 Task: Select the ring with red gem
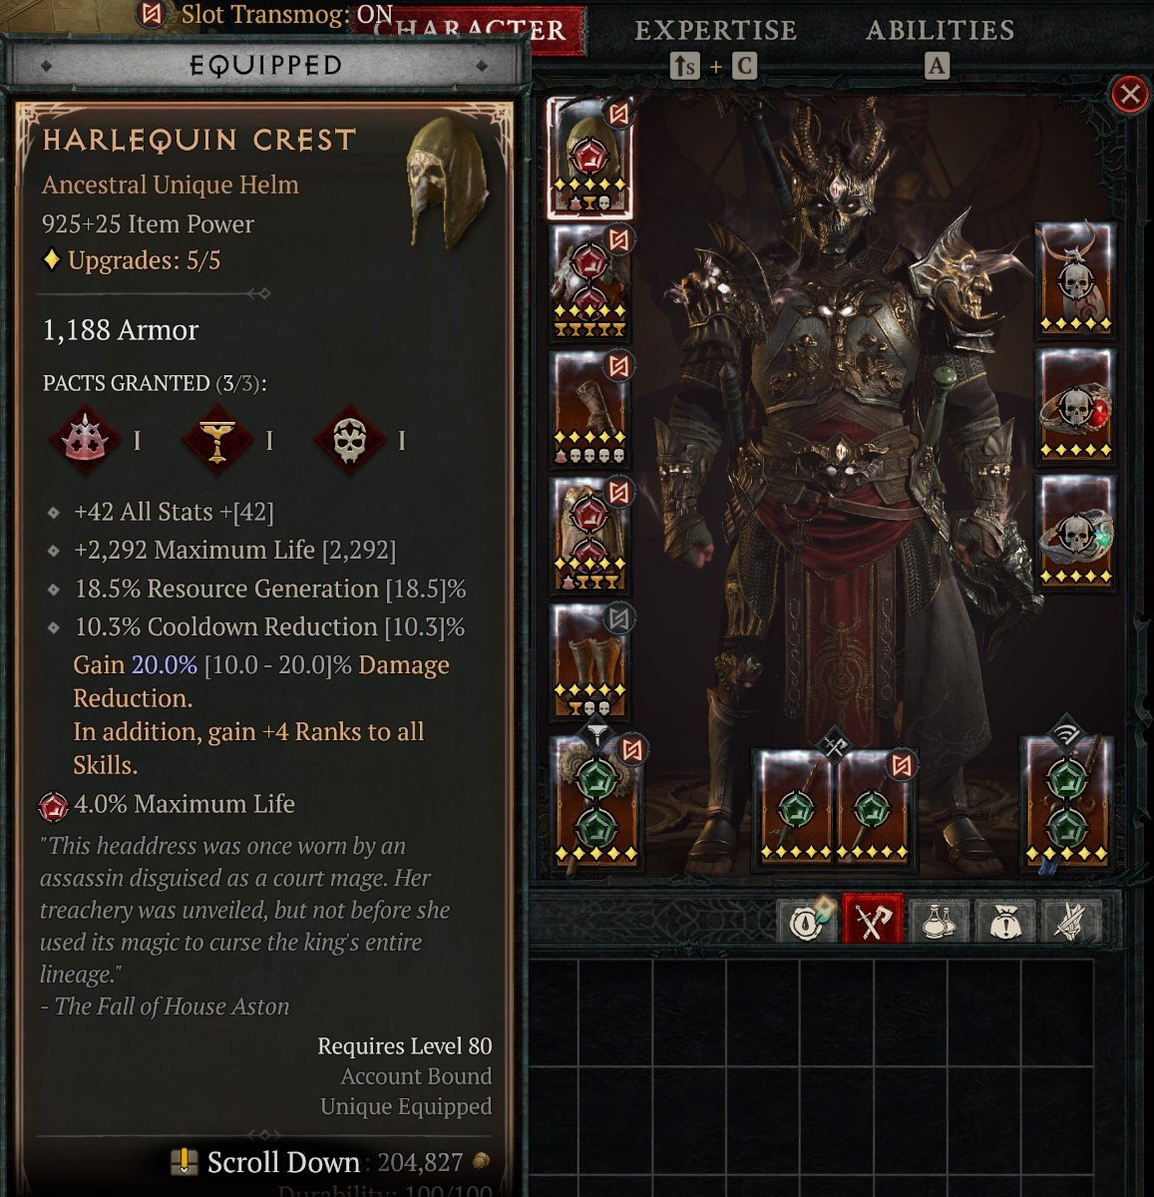pos(1075,405)
